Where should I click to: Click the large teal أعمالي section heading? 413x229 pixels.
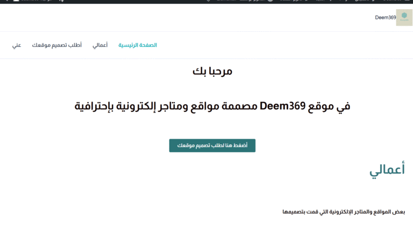point(387,170)
